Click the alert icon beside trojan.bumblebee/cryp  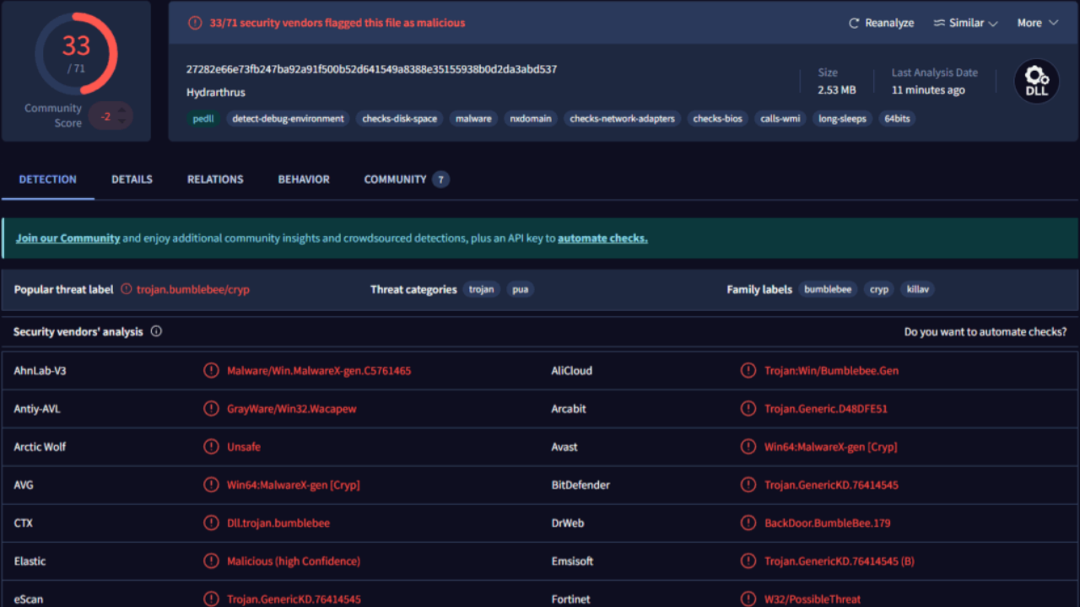tap(127, 289)
